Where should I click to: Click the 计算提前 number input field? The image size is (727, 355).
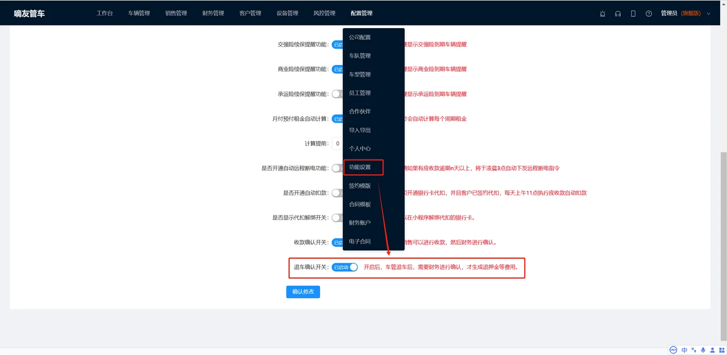coord(338,144)
